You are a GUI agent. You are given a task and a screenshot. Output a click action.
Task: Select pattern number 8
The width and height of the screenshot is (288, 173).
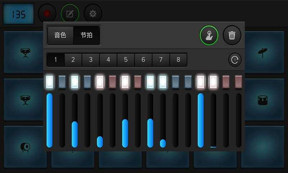[178, 60]
